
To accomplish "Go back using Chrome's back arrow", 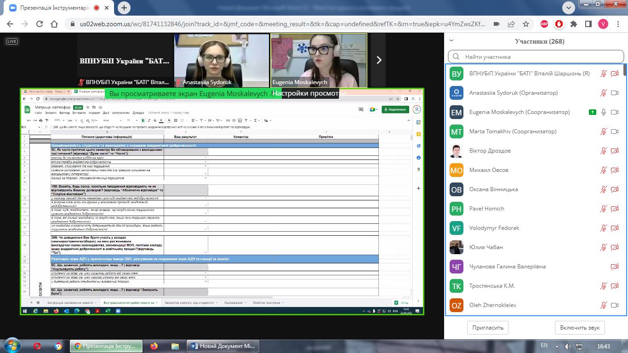I will pyautogui.click(x=10, y=24).
